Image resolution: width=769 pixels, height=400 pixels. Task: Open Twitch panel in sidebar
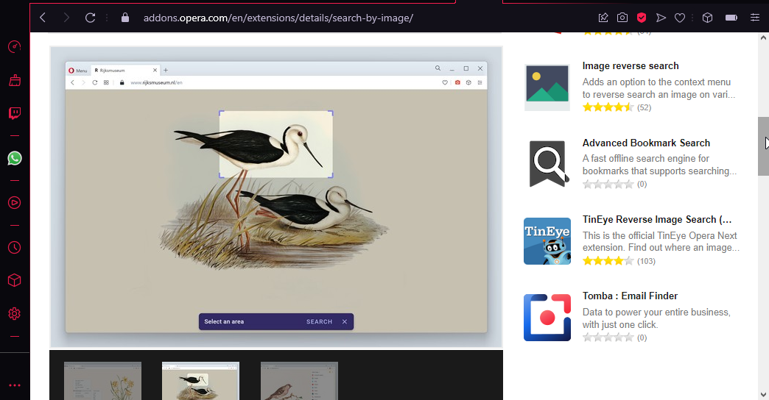click(x=14, y=113)
